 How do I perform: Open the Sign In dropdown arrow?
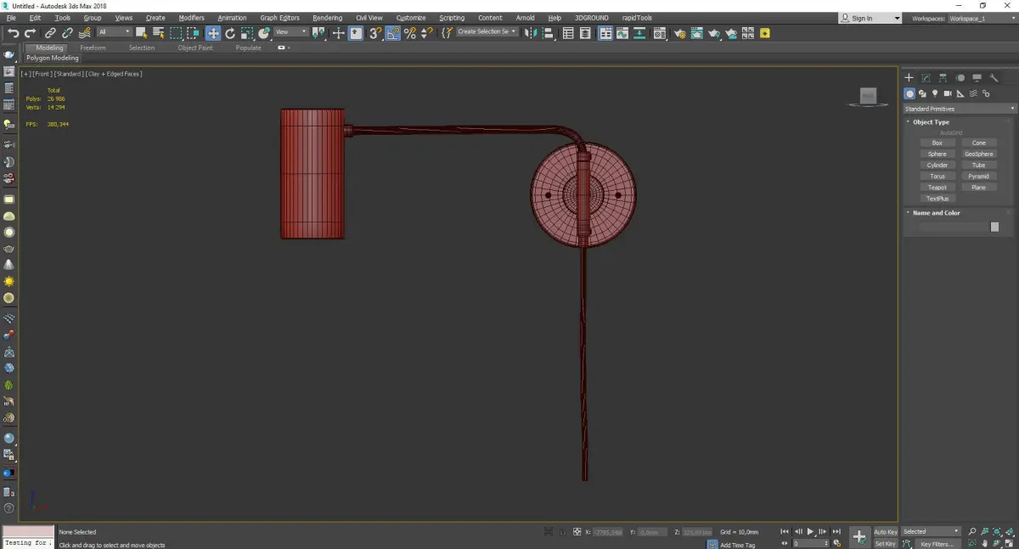click(897, 18)
